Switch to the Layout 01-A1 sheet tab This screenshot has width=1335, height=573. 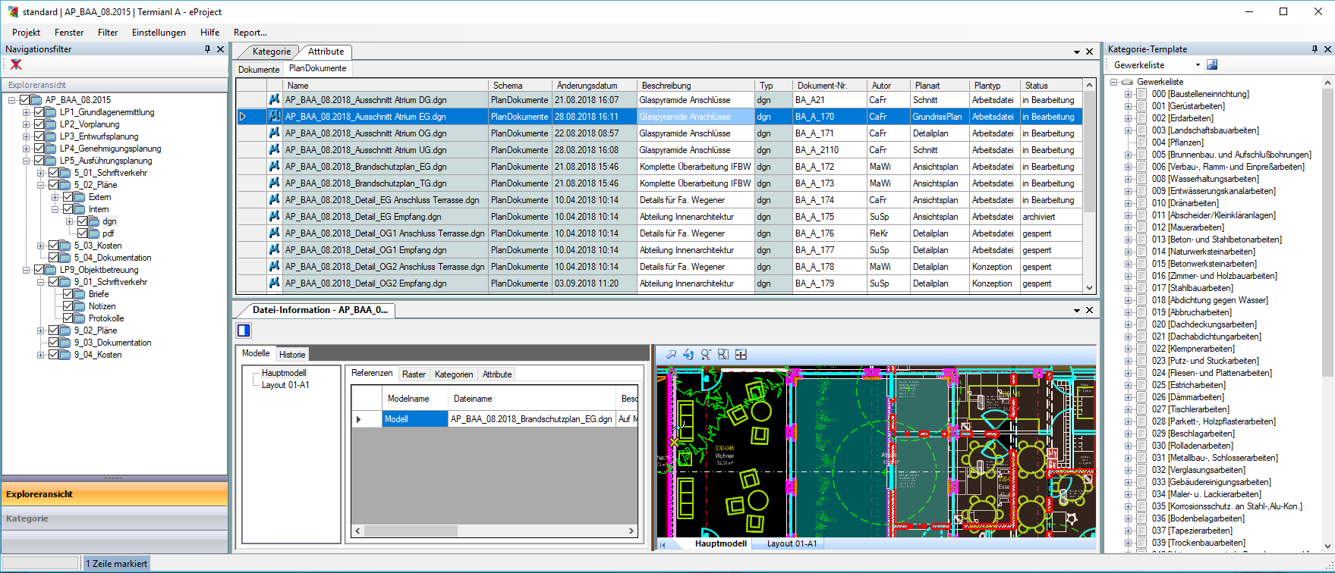point(792,543)
